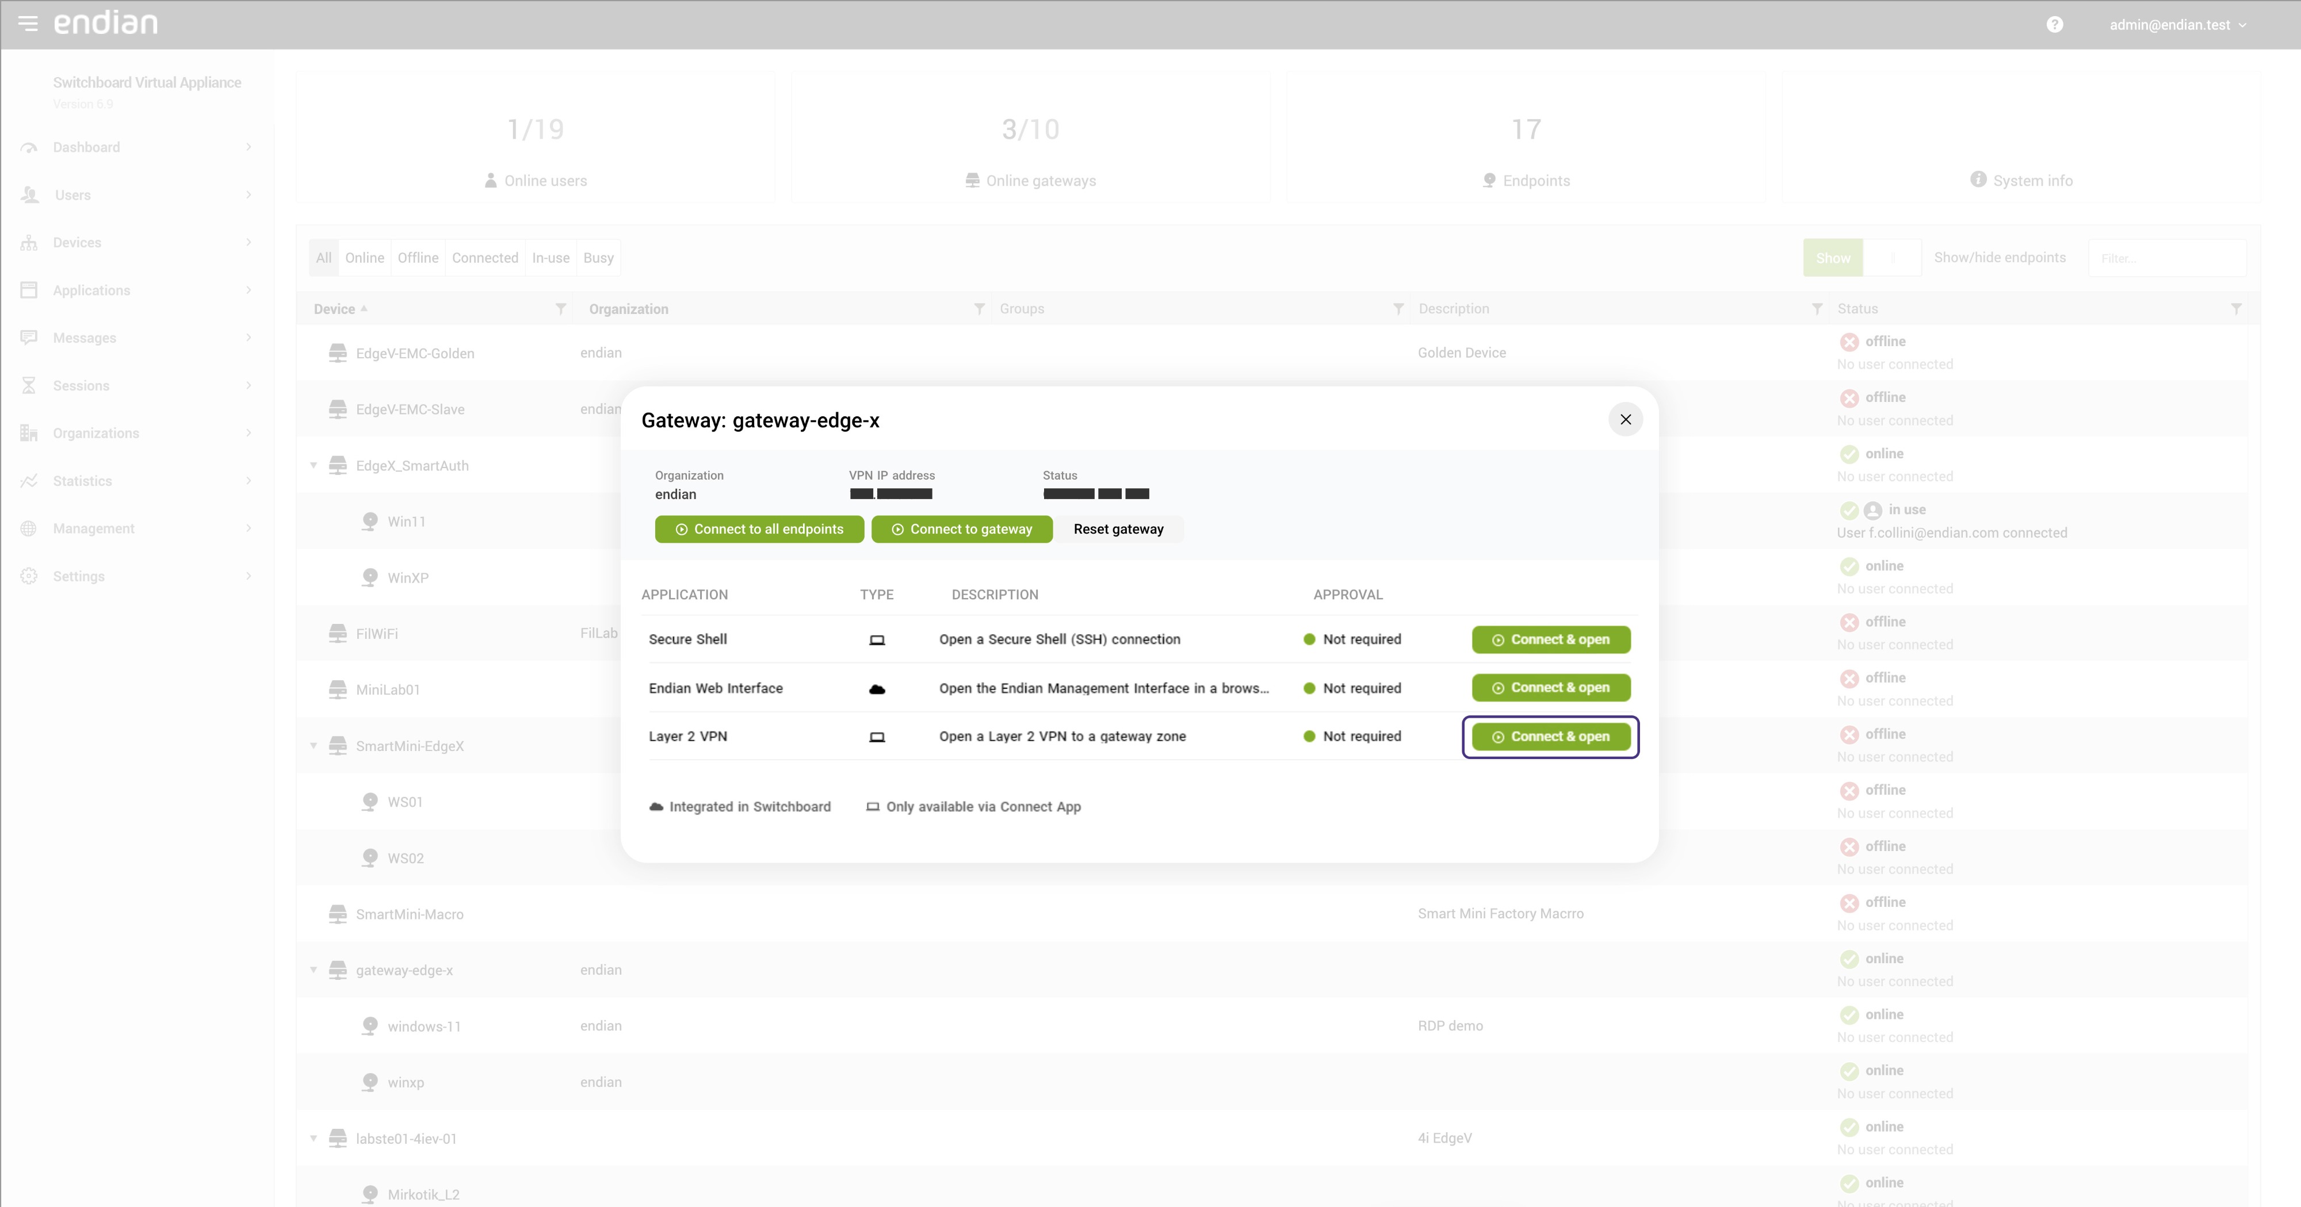This screenshot has width=2301, height=1207.
Task: Select the Connected filter tab
Action: coord(485,258)
